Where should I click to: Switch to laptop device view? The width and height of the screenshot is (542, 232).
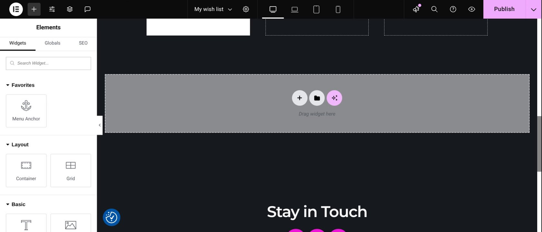[x=295, y=9]
